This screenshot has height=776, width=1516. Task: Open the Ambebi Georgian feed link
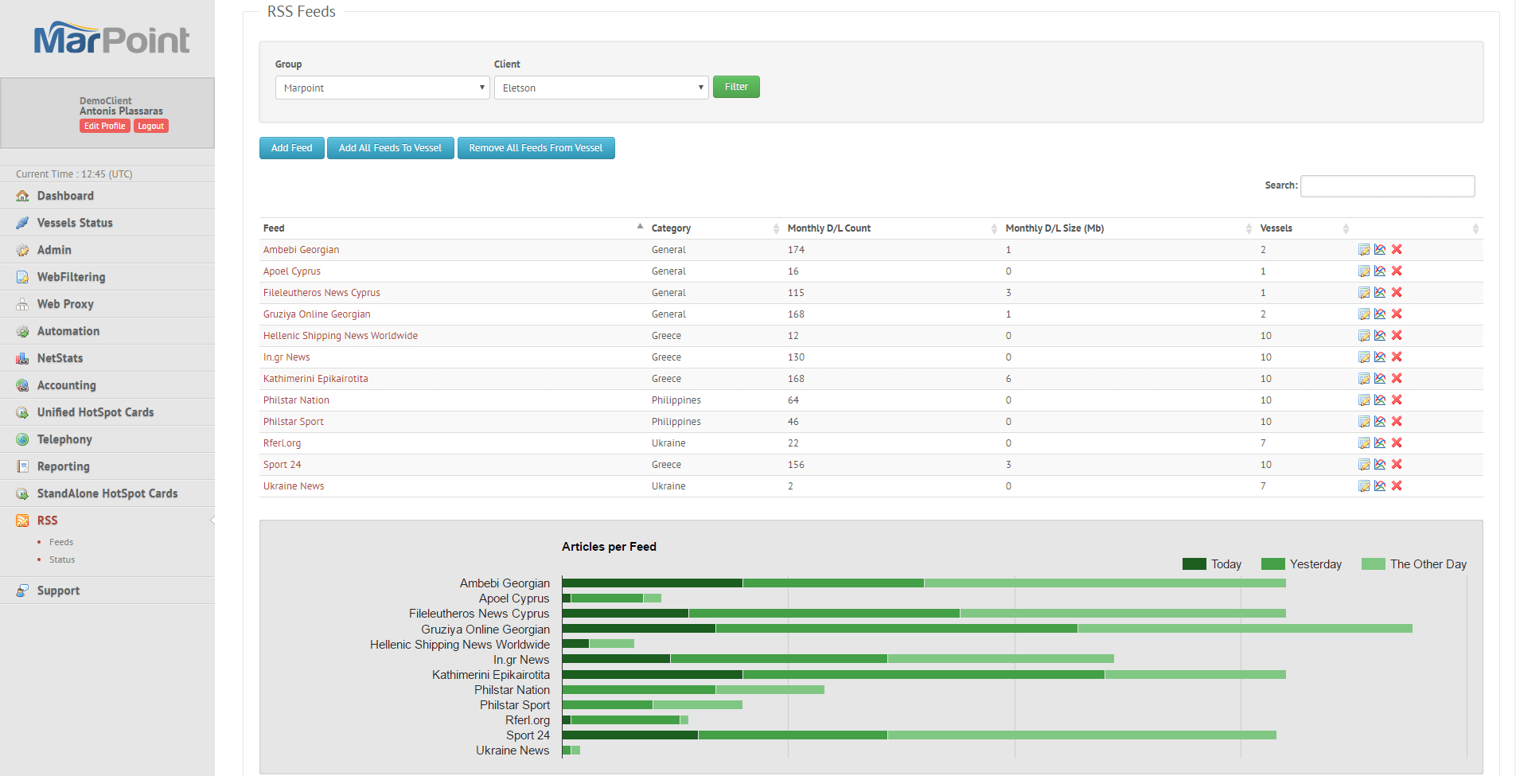coord(301,250)
